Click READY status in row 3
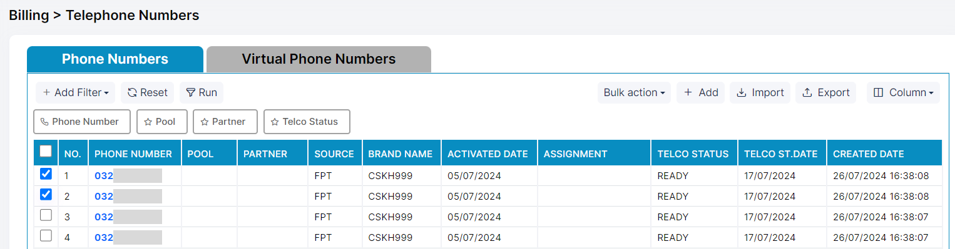955x249 pixels. [x=673, y=217]
